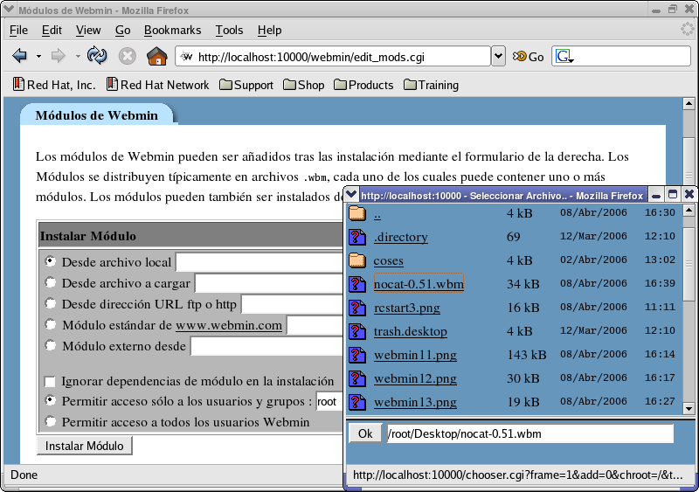699x492 pixels.
Task: Open the View menu
Action: pos(88,30)
